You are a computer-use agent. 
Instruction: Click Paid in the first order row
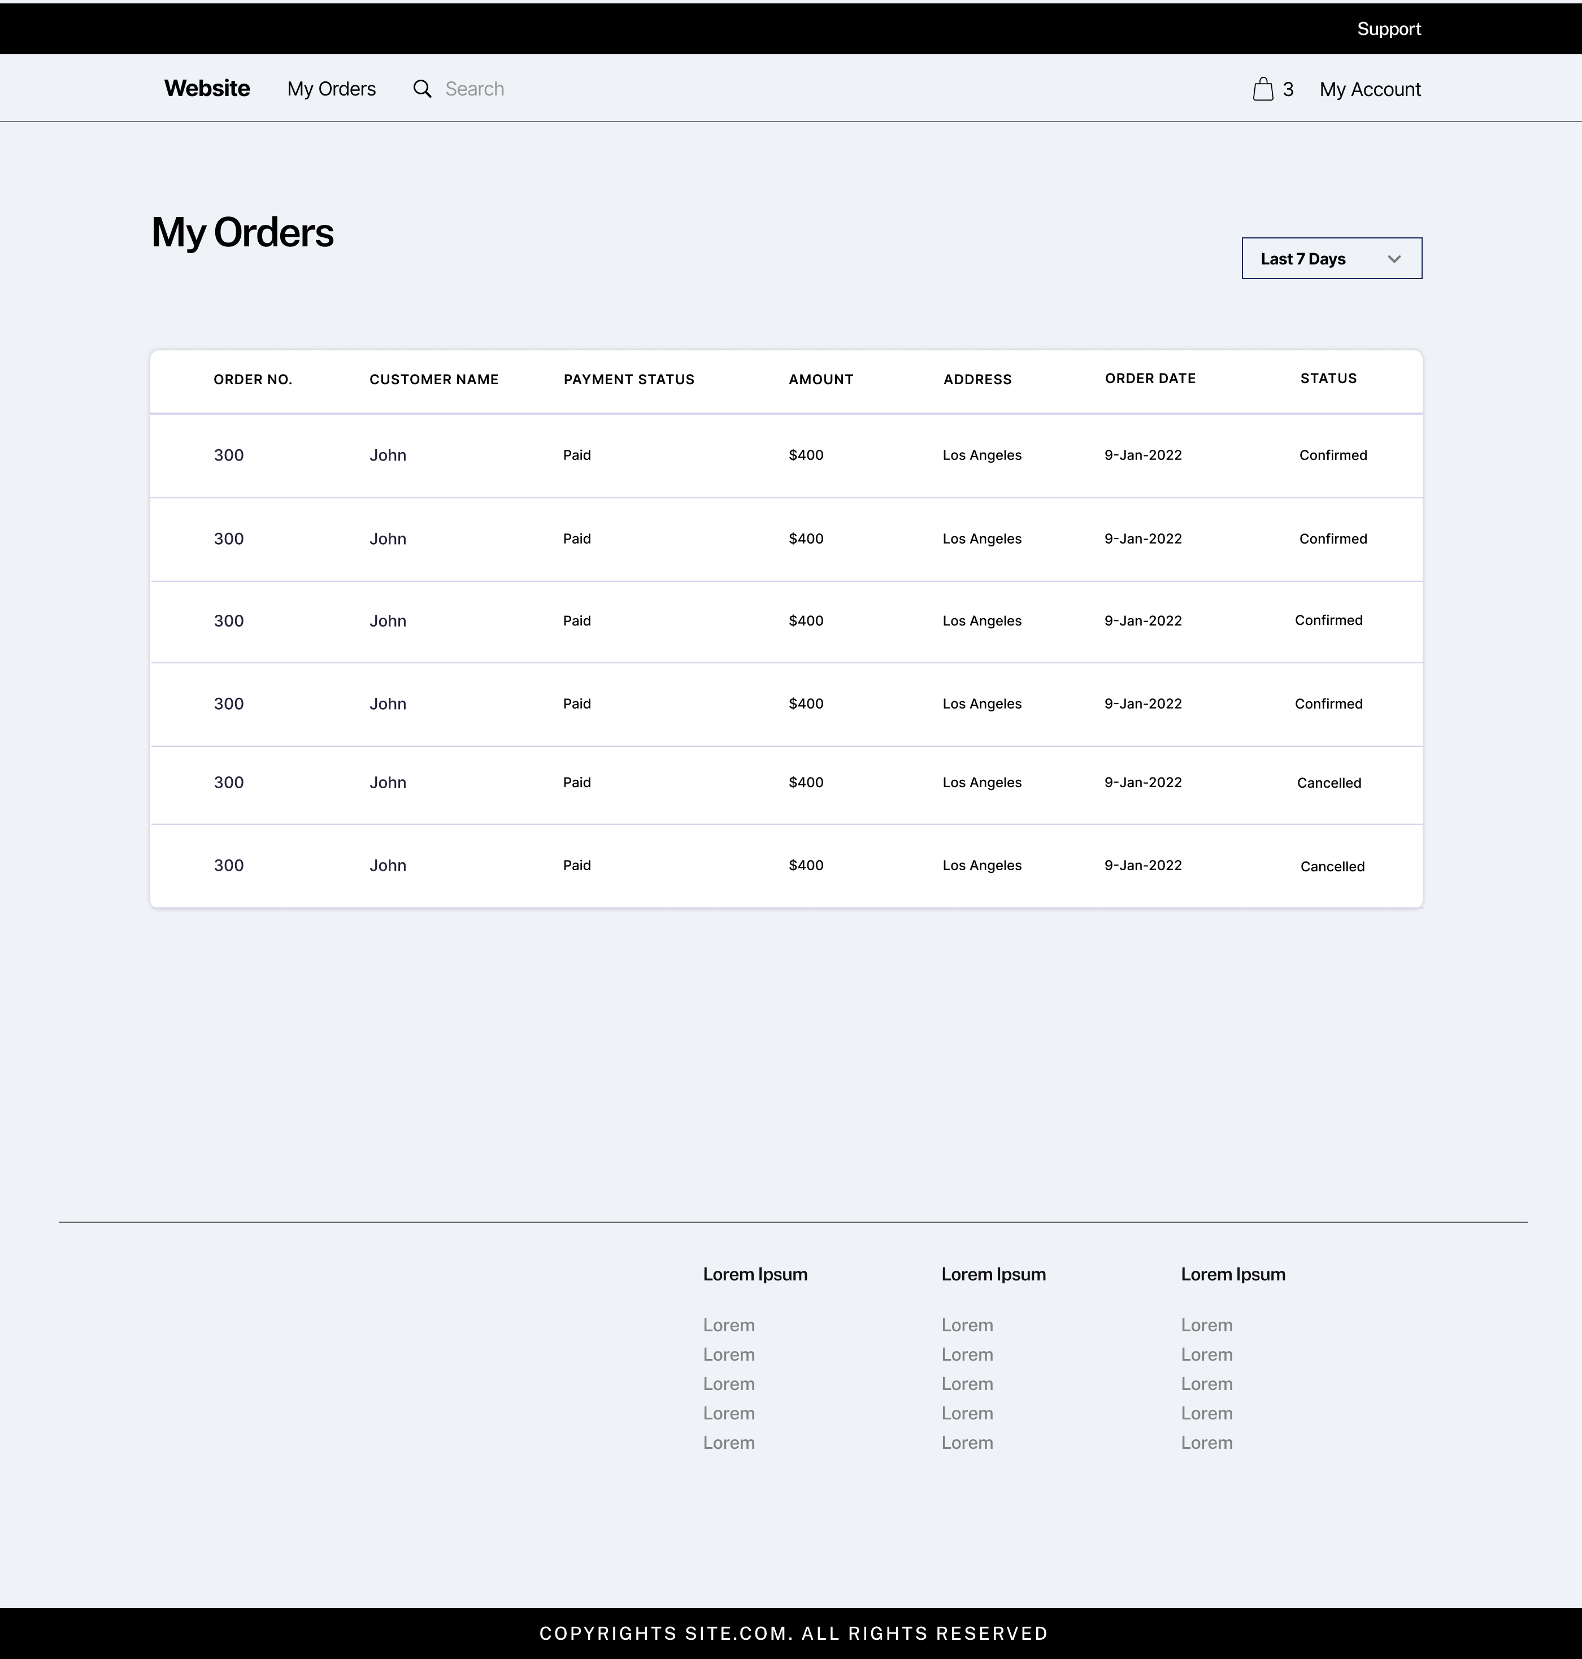[577, 455]
